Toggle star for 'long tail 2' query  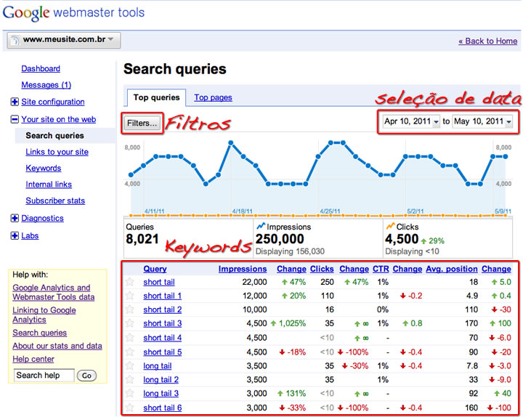[x=130, y=379]
